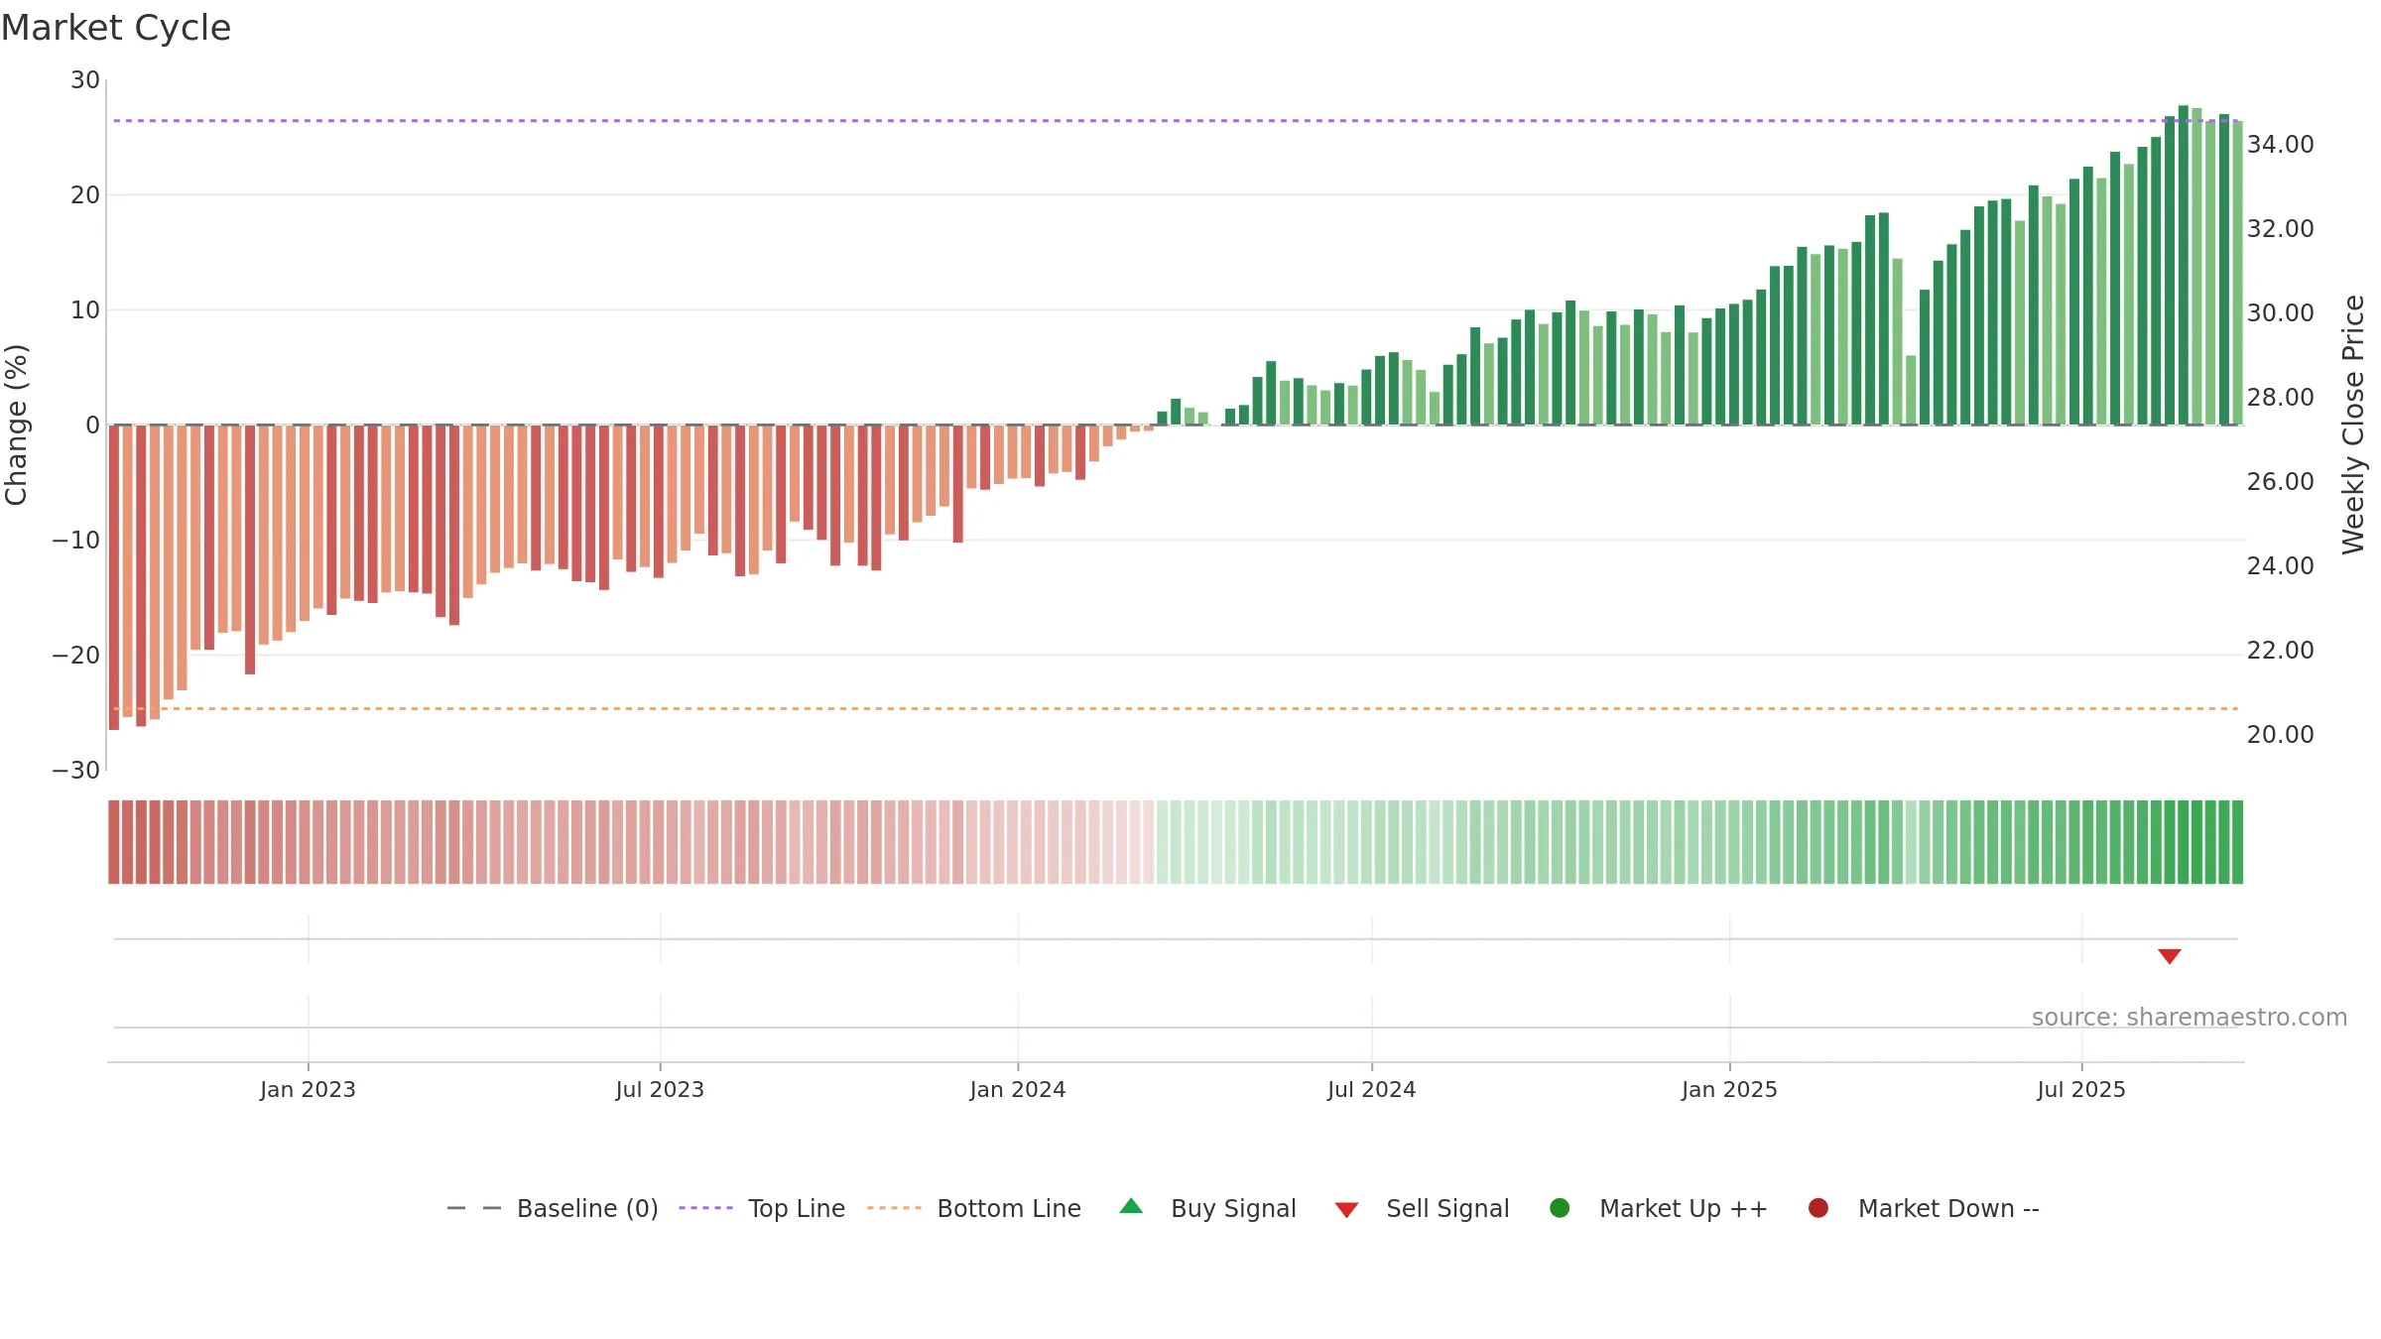Click the Change (%) axis title
2381x1339 pixels.
(x=16, y=425)
